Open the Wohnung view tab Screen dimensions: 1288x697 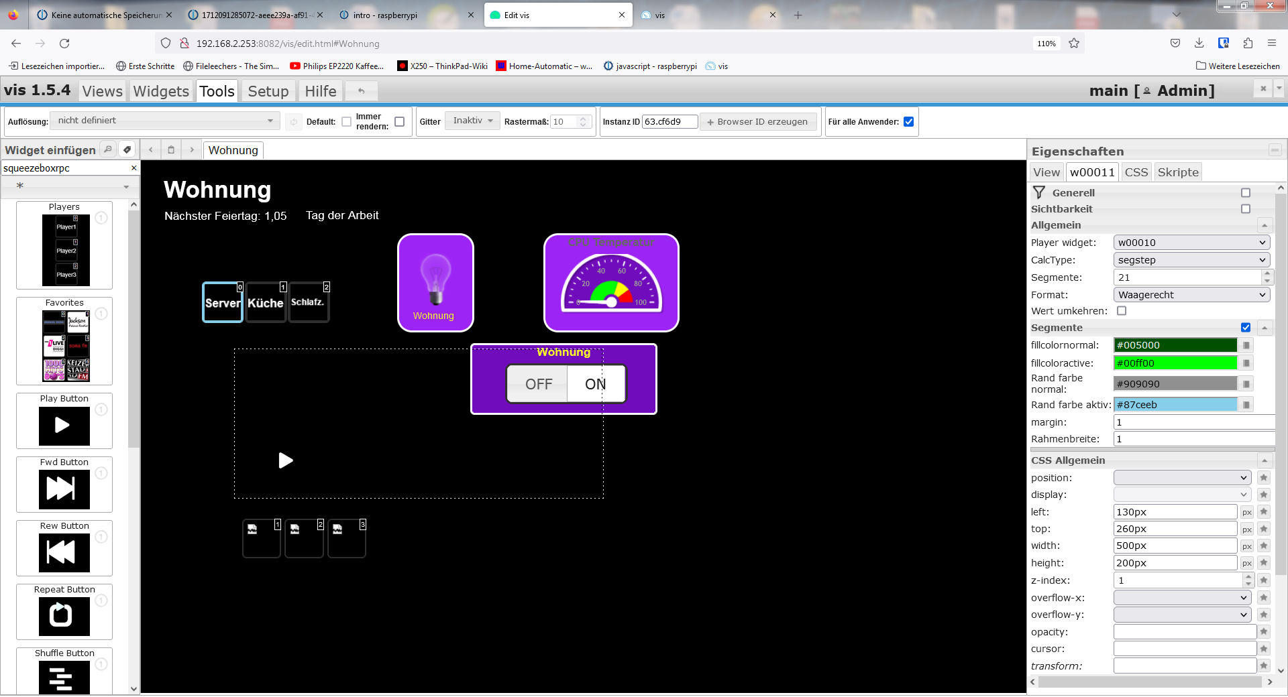tap(233, 150)
